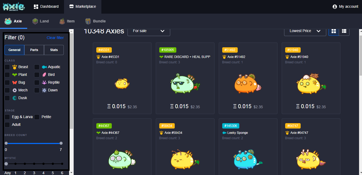Check the Bug class checkbox
This screenshot has width=362, height=175.
[7, 83]
